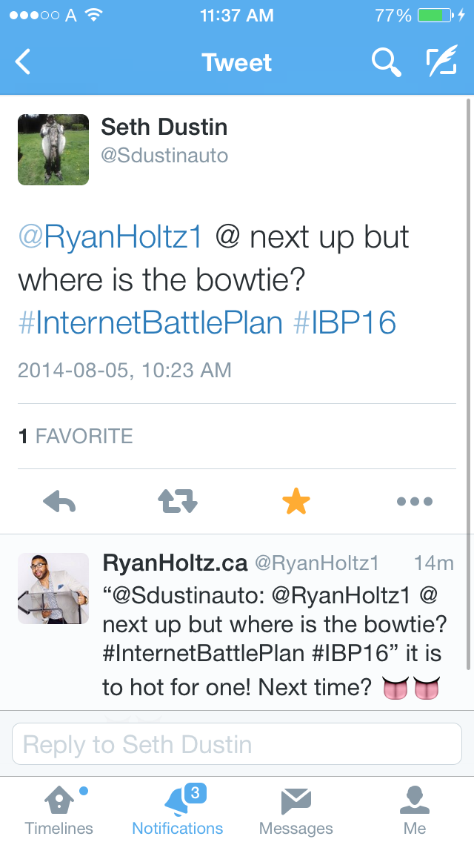Switch to the Timelines tab
The image size is (474, 842).
tap(59, 811)
